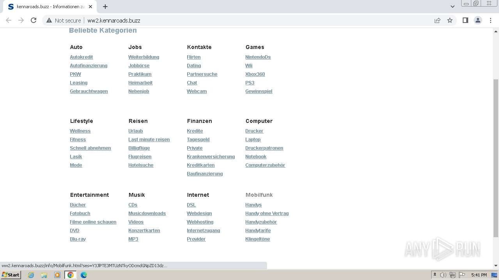The image size is (499, 280).
Task: Open the Webcam link
Action: coord(197,91)
